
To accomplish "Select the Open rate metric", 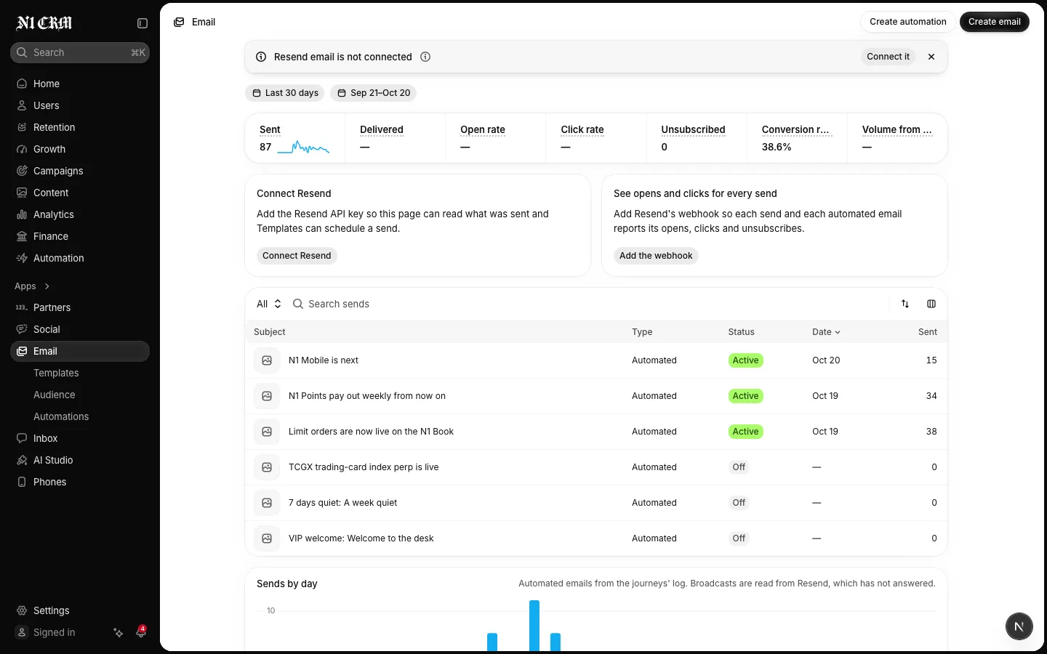I will (496, 138).
